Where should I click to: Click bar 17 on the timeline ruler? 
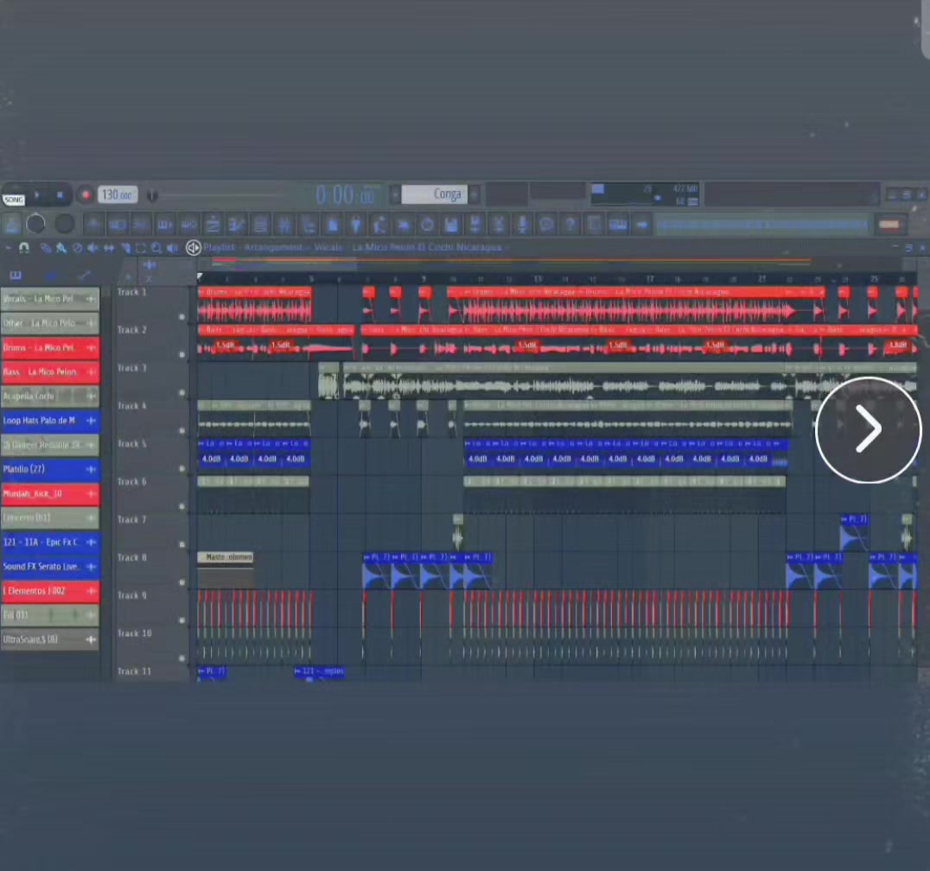pos(650,279)
